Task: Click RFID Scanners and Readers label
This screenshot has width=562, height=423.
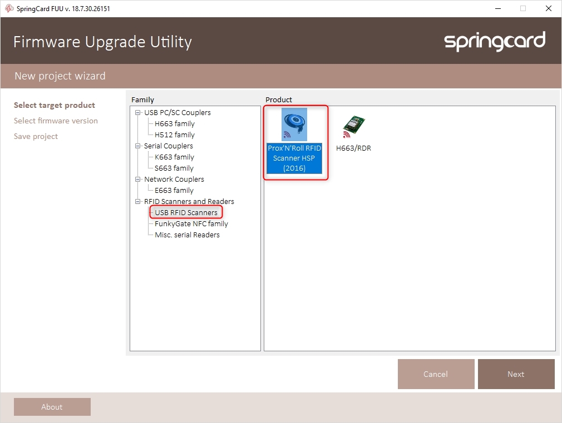Action: (x=189, y=201)
